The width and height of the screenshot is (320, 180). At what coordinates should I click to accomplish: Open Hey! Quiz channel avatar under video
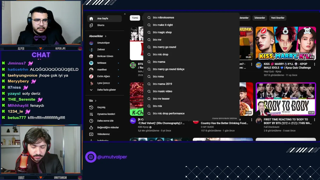click(259, 65)
